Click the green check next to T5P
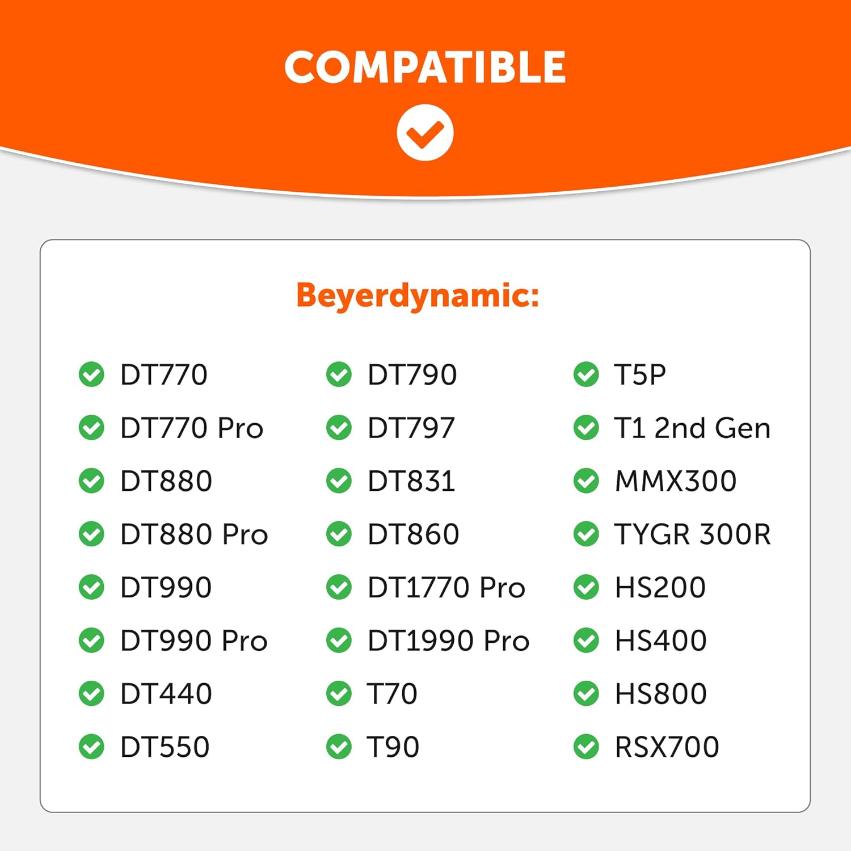 pos(586,374)
